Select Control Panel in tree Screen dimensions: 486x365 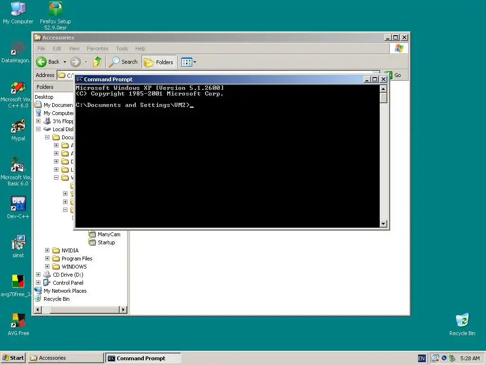click(x=64, y=283)
